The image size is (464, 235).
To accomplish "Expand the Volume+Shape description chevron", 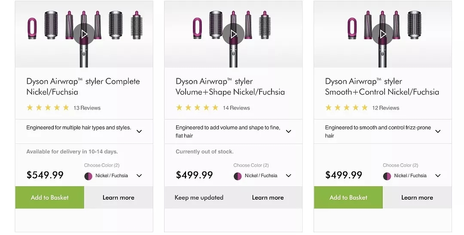I will coord(289,131).
